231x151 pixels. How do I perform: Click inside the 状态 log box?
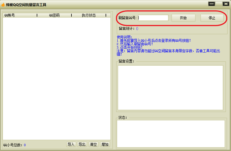pos(171,134)
